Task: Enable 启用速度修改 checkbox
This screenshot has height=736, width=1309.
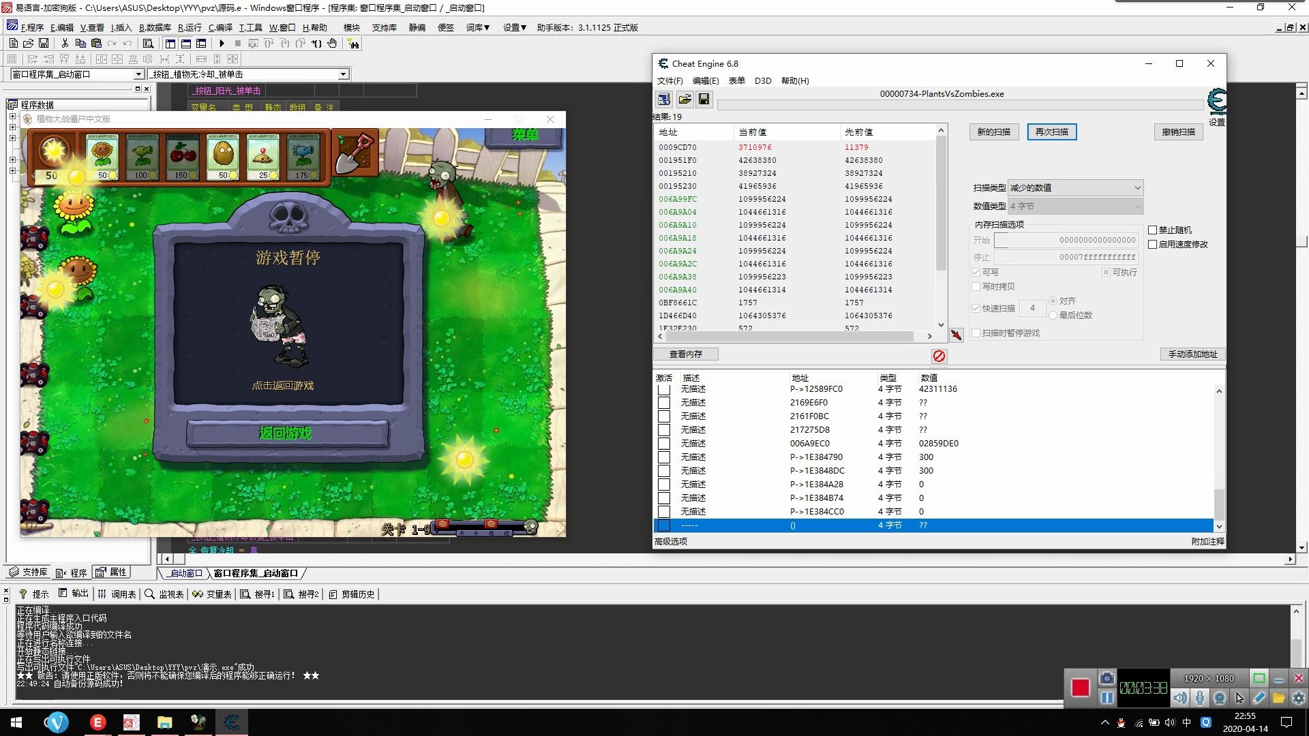Action: pyautogui.click(x=1153, y=245)
